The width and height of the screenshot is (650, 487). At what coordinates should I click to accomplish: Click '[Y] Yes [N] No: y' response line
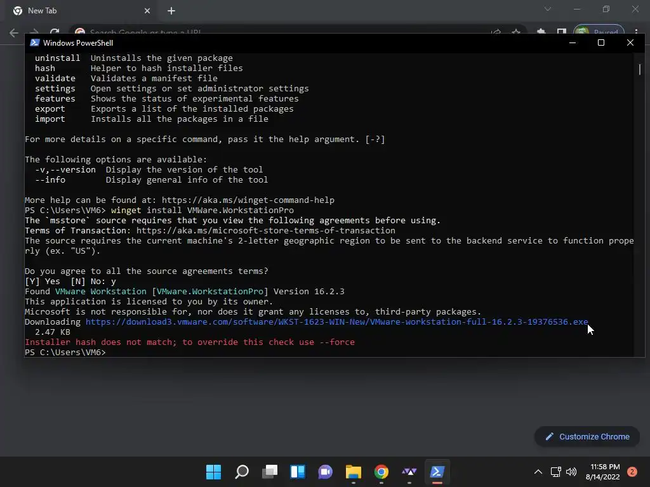pos(70,281)
